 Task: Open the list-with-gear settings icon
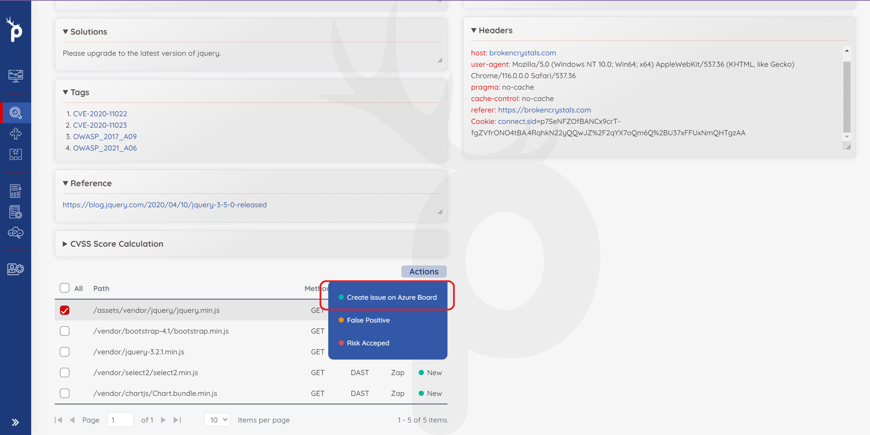16,212
